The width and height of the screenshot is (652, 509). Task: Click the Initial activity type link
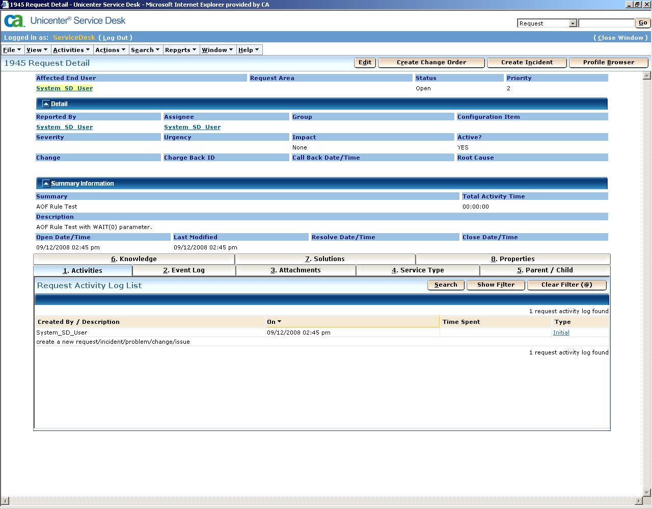click(561, 333)
